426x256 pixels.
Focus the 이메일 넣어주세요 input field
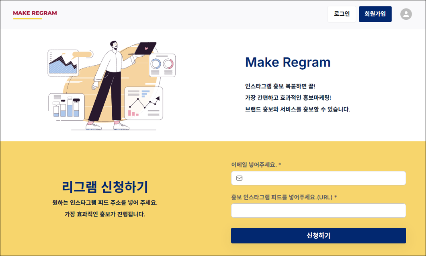(318, 178)
